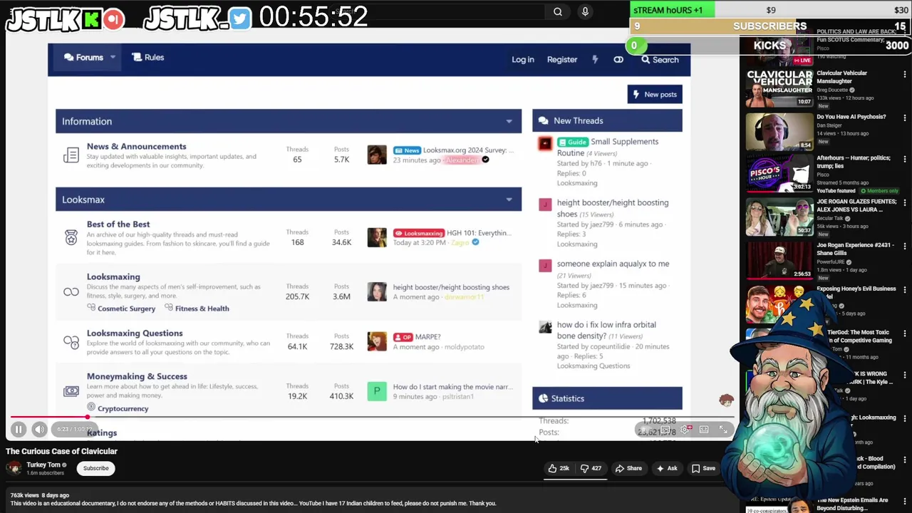This screenshot has width=912, height=513.
Task: Pause the YouTube video
Action: tap(19, 430)
